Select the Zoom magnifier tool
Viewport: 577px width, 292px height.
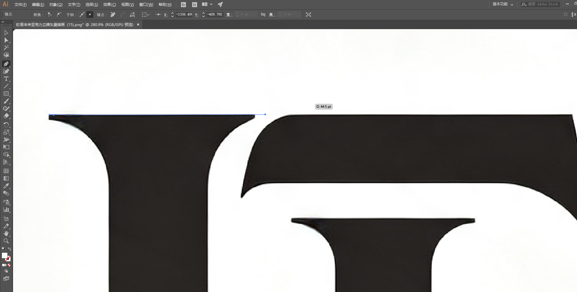(x=6, y=241)
